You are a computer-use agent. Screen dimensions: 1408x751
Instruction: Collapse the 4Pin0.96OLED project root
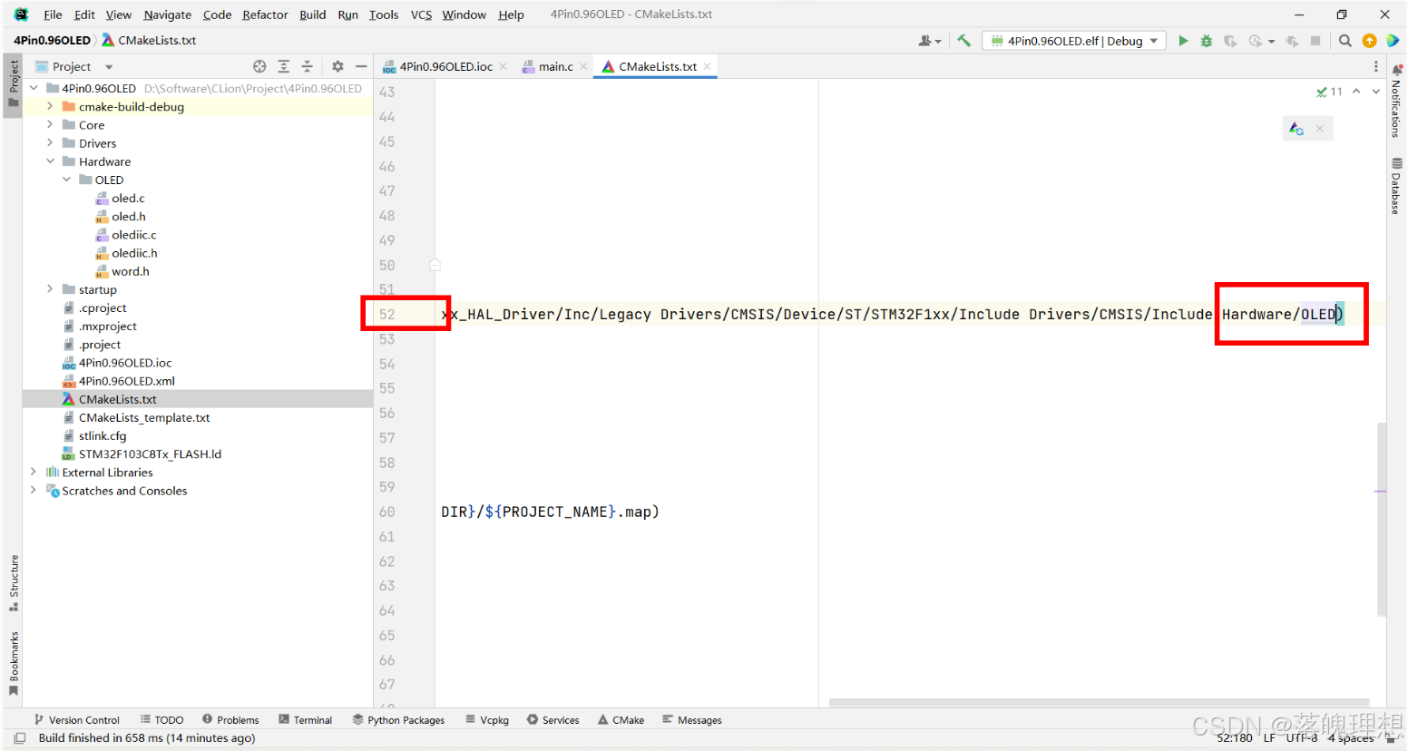pos(34,88)
